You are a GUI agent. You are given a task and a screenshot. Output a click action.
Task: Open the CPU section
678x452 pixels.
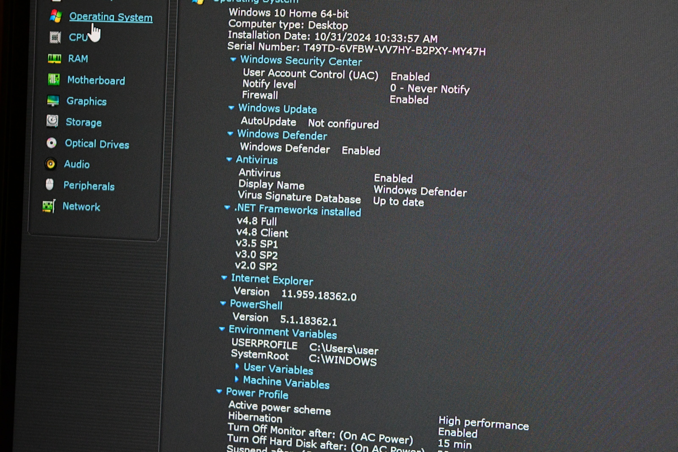[78, 37]
